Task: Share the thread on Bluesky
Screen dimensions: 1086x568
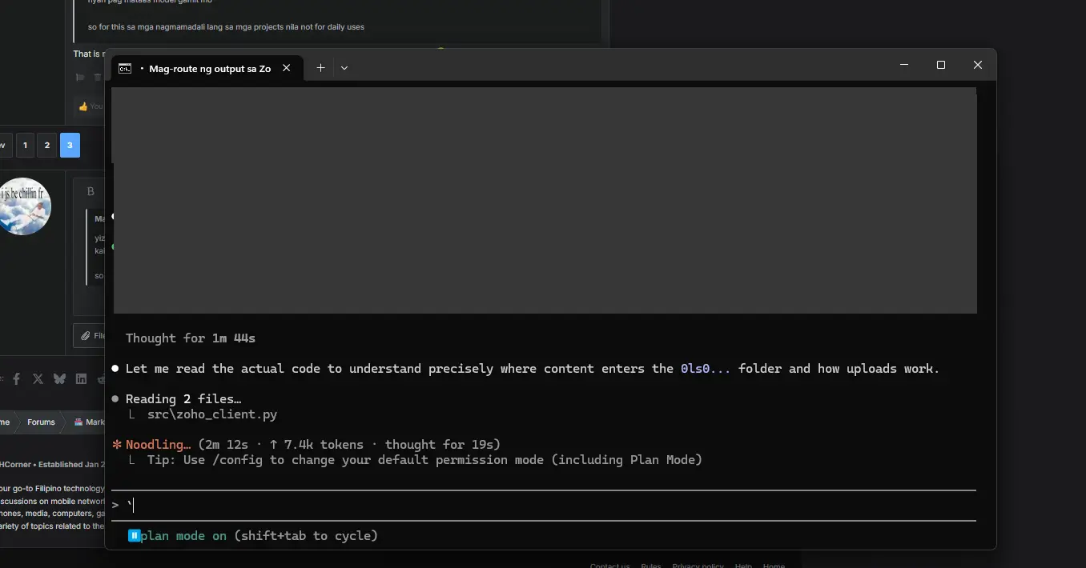Action: click(59, 379)
